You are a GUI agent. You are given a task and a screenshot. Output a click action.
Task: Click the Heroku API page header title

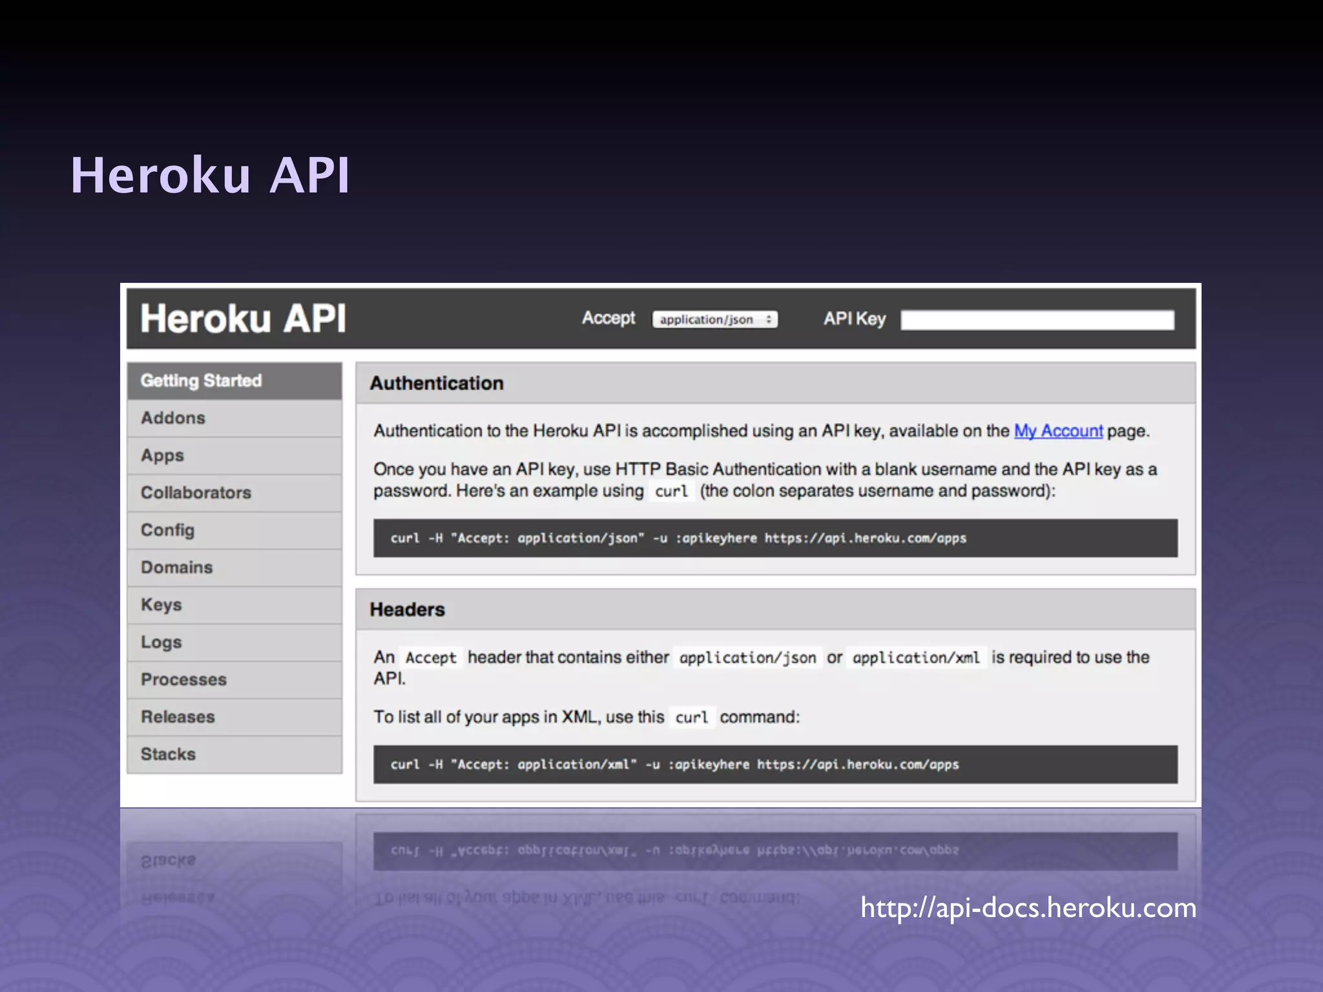243,319
